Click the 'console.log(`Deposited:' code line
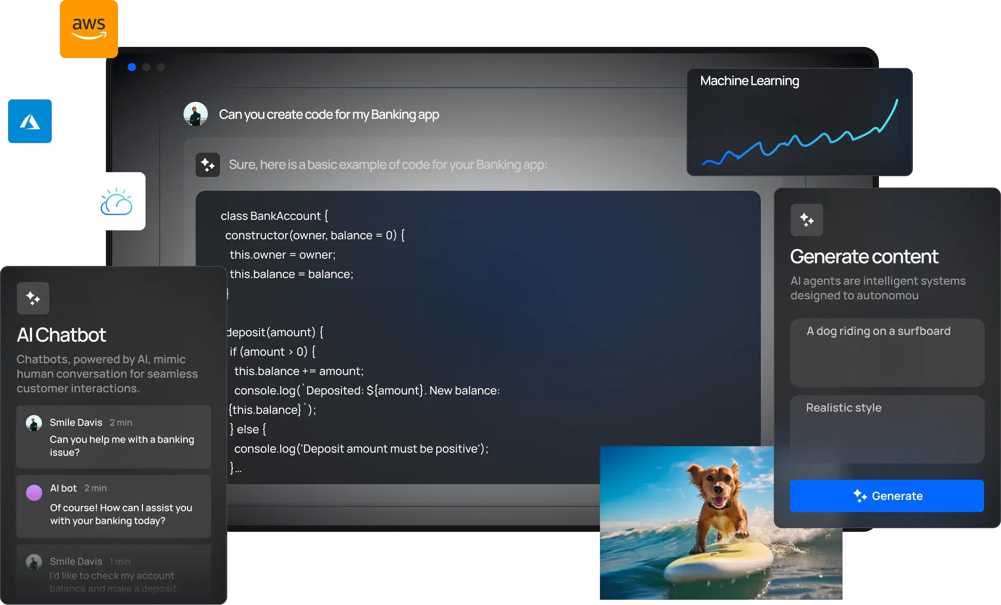1001x605 pixels. (x=367, y=391)
